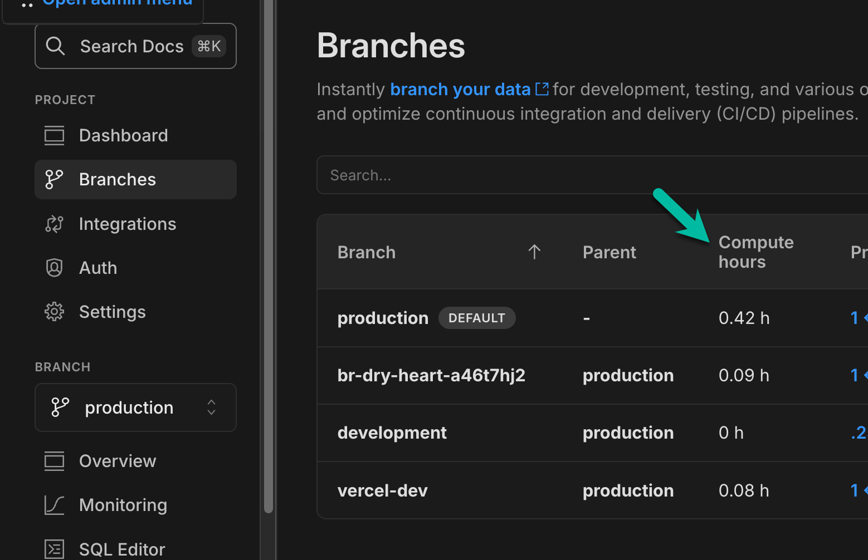Go to Integrations
Screen dimensions: 868x560
click(x=135, y=224)
